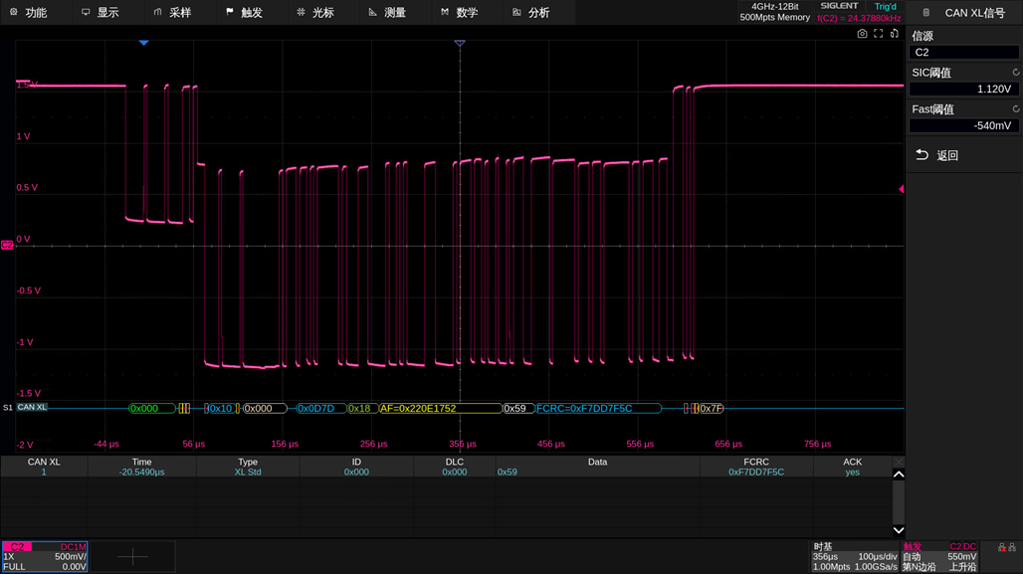Click the Time column header
The image size is (1023, 574).
click(141, 462)
